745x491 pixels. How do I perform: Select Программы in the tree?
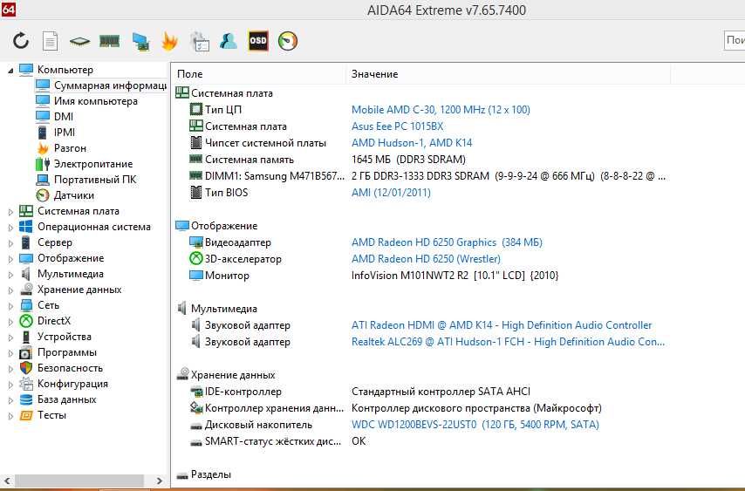click(x=66, y=352)
